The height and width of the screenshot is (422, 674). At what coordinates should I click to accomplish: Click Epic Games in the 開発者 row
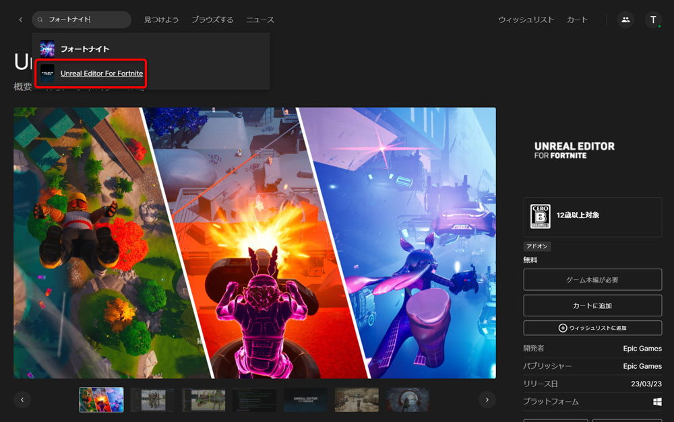pos(642,349)
